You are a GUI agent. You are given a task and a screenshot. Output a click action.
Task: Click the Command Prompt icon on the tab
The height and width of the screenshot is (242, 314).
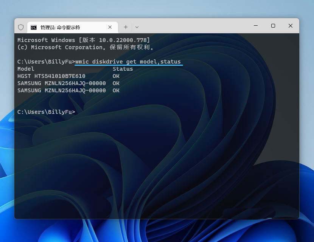pos(34,27)
